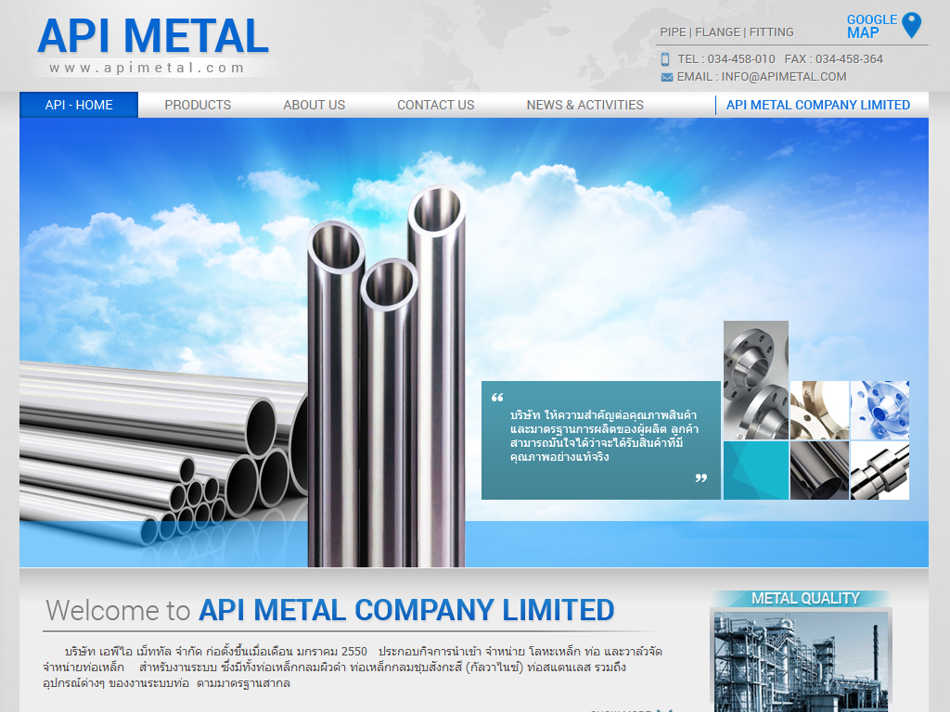Select the large steel flange thumbnail
The height and width of the screenshot is (712, 950).
pos(755,380)
